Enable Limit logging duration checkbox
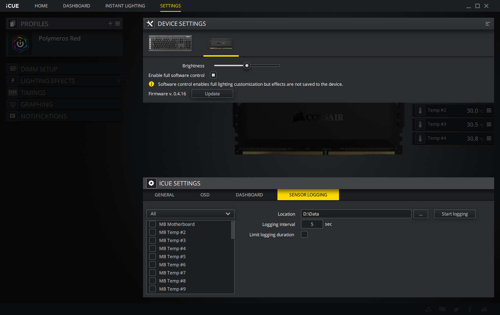Image resolution: width=500 pixels, height=315 pixels. 304,234
